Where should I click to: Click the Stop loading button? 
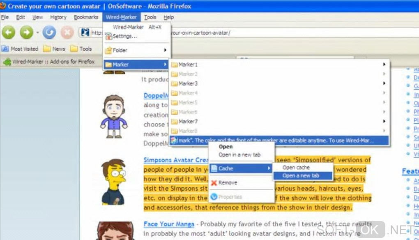[x=67, y=32]
